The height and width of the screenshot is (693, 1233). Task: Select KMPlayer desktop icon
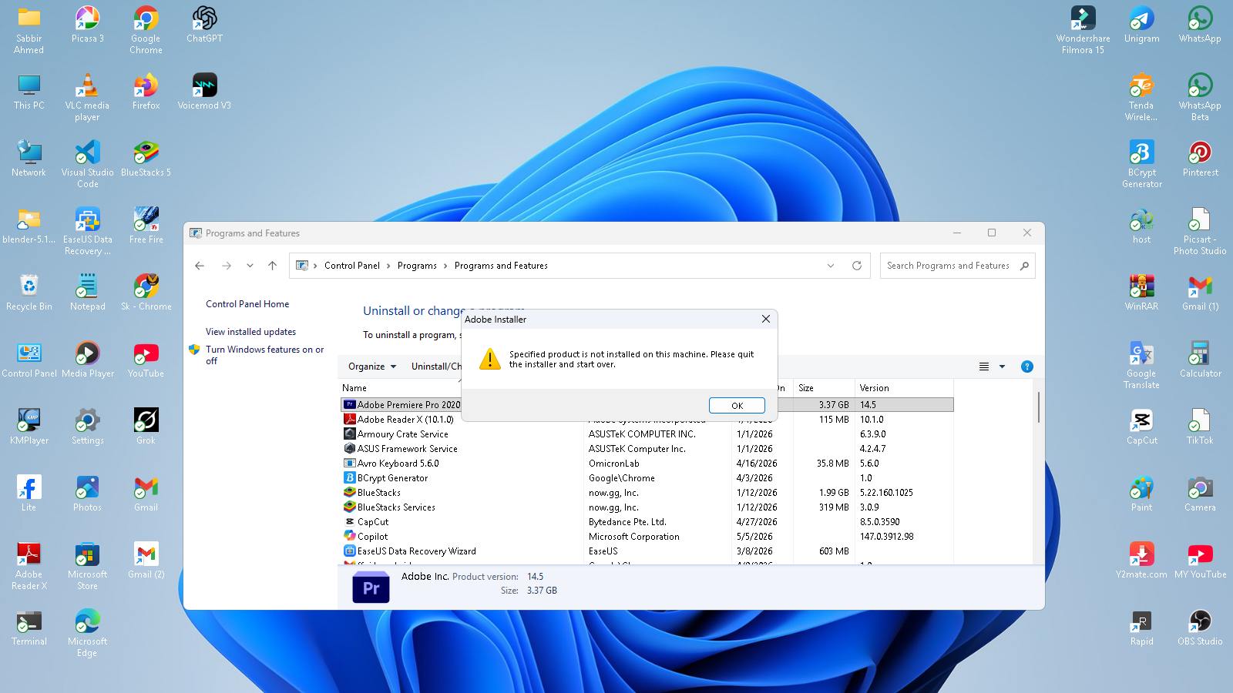pyautogui.click(x=29, y=427)
